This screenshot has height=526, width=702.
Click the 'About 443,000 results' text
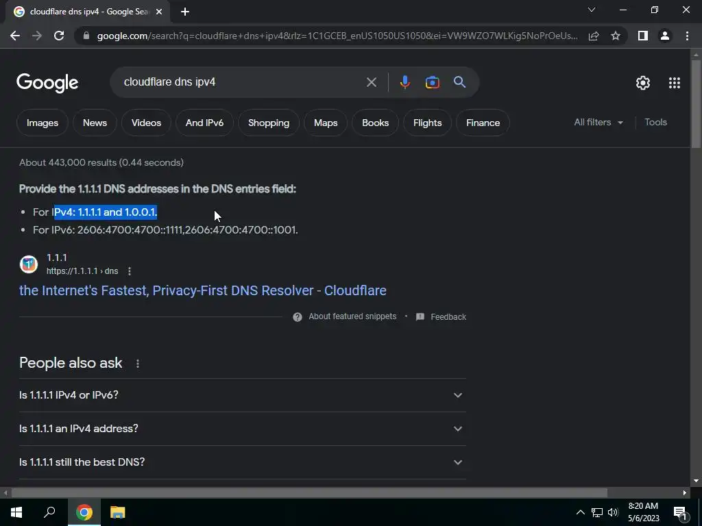101,162
